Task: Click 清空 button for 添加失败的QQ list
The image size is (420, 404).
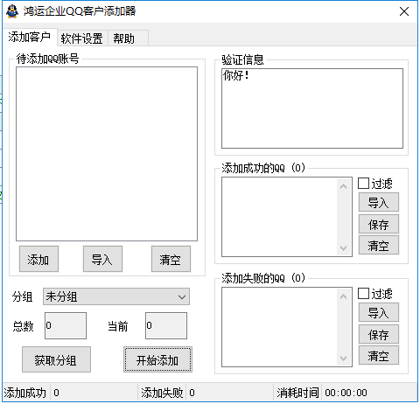Action: click(379, 355)
